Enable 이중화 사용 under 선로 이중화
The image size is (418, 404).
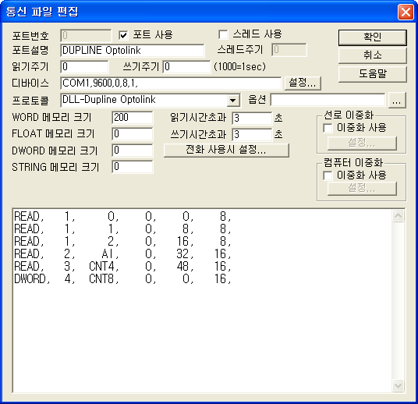pyautogui.click(x=328, y=128)
